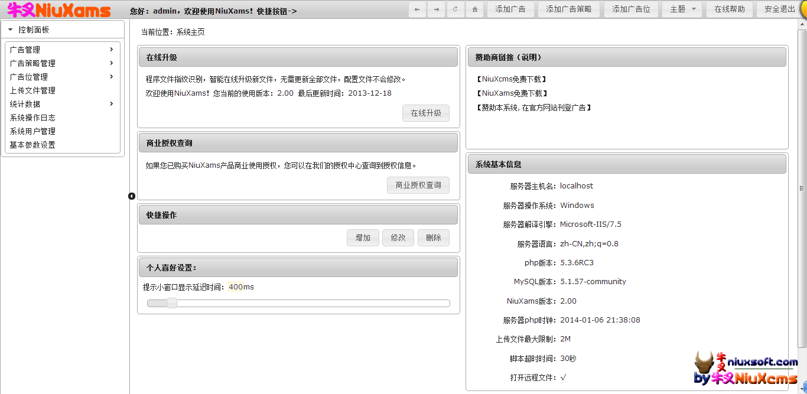
Task: Expand the 广告策略管理 submenu arrow
Action: click(x=112, y=63)
